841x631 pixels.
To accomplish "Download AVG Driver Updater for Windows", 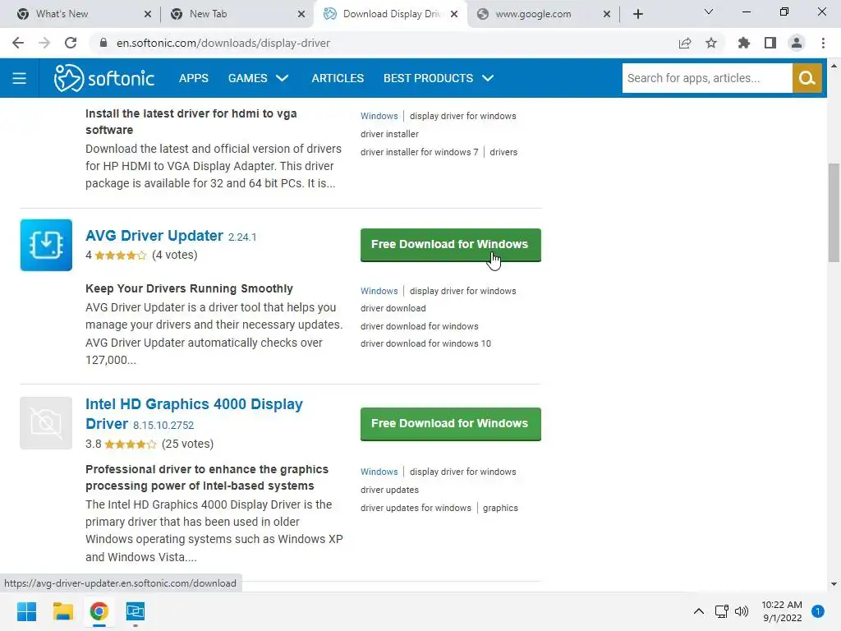I will pos(451,245).
